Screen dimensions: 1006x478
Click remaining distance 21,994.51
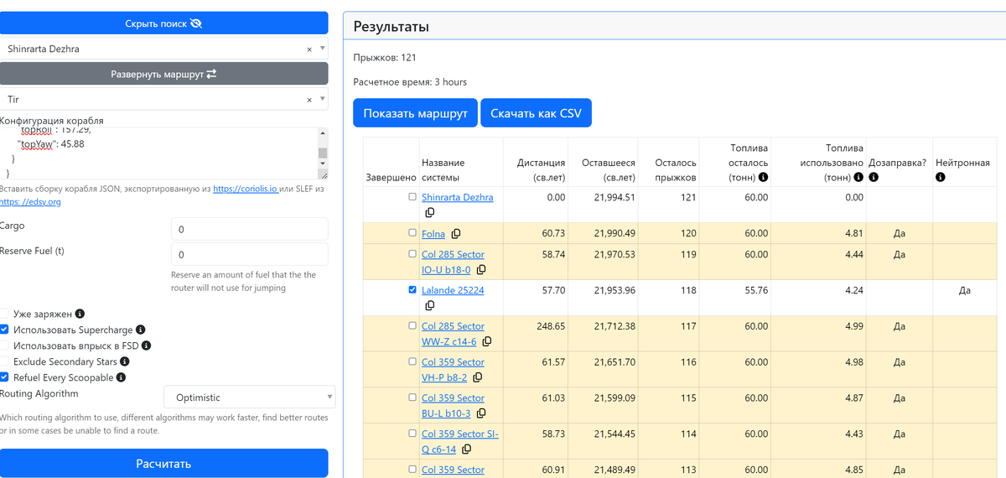pyautogui.click(x=614, y=197)
